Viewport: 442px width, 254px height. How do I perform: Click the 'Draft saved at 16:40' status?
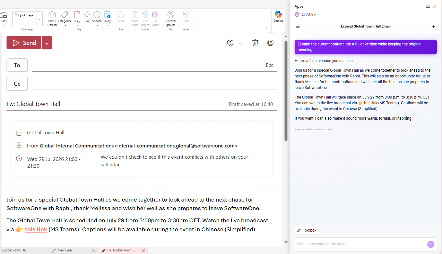tap(251, 104)
